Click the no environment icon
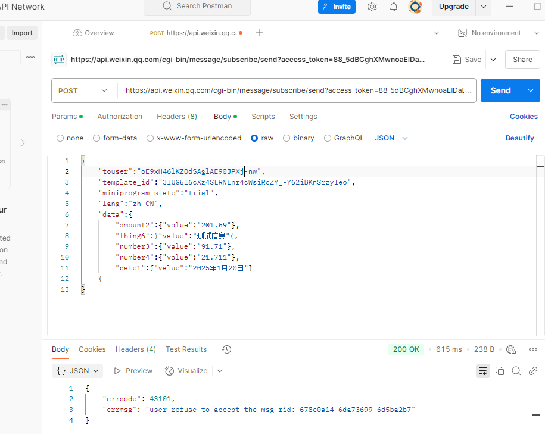The width and height of the screenshot is (545, 434). click(462, 33)
